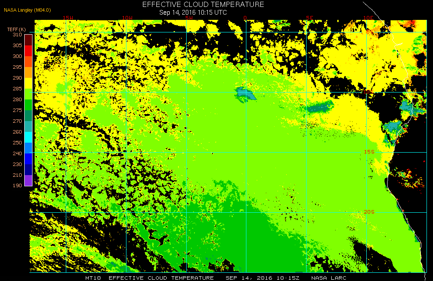Click the 290 legend value
The height and width of the screenshot is (281, 433).
pos(17,78)
